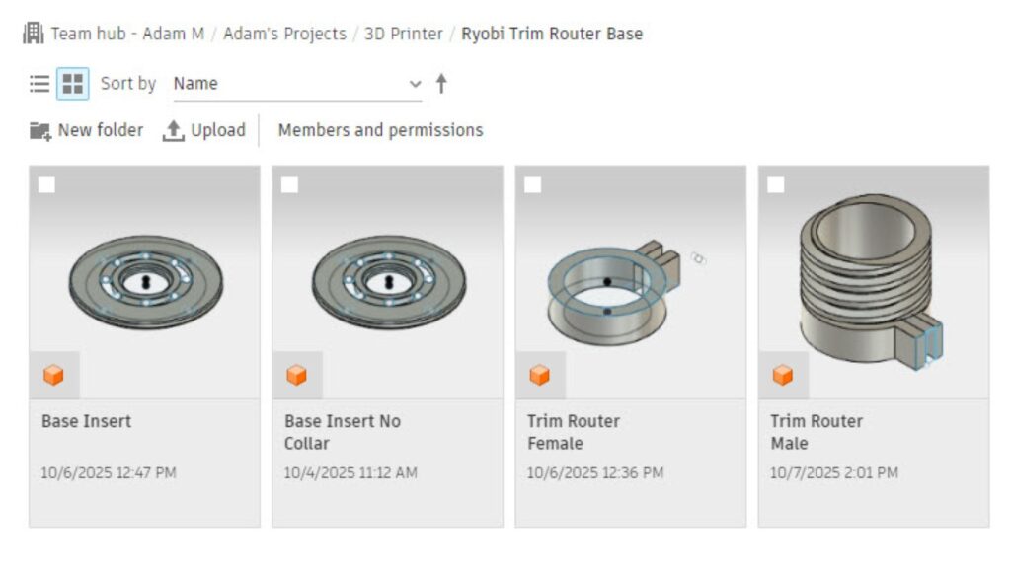Open Members and permissions
The image size is (1011, 571).
tap(380, 130)
